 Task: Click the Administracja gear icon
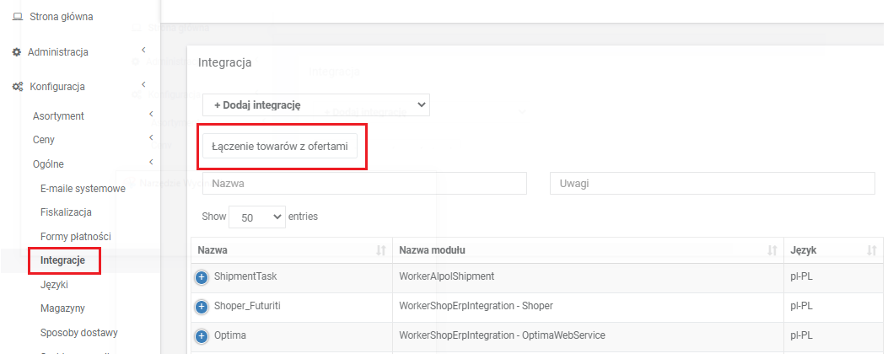pos(17,52)
